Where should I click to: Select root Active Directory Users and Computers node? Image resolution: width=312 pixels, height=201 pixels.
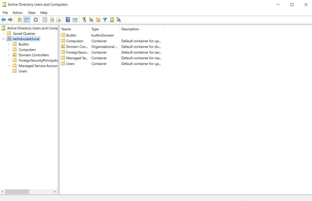pos(32,28)
